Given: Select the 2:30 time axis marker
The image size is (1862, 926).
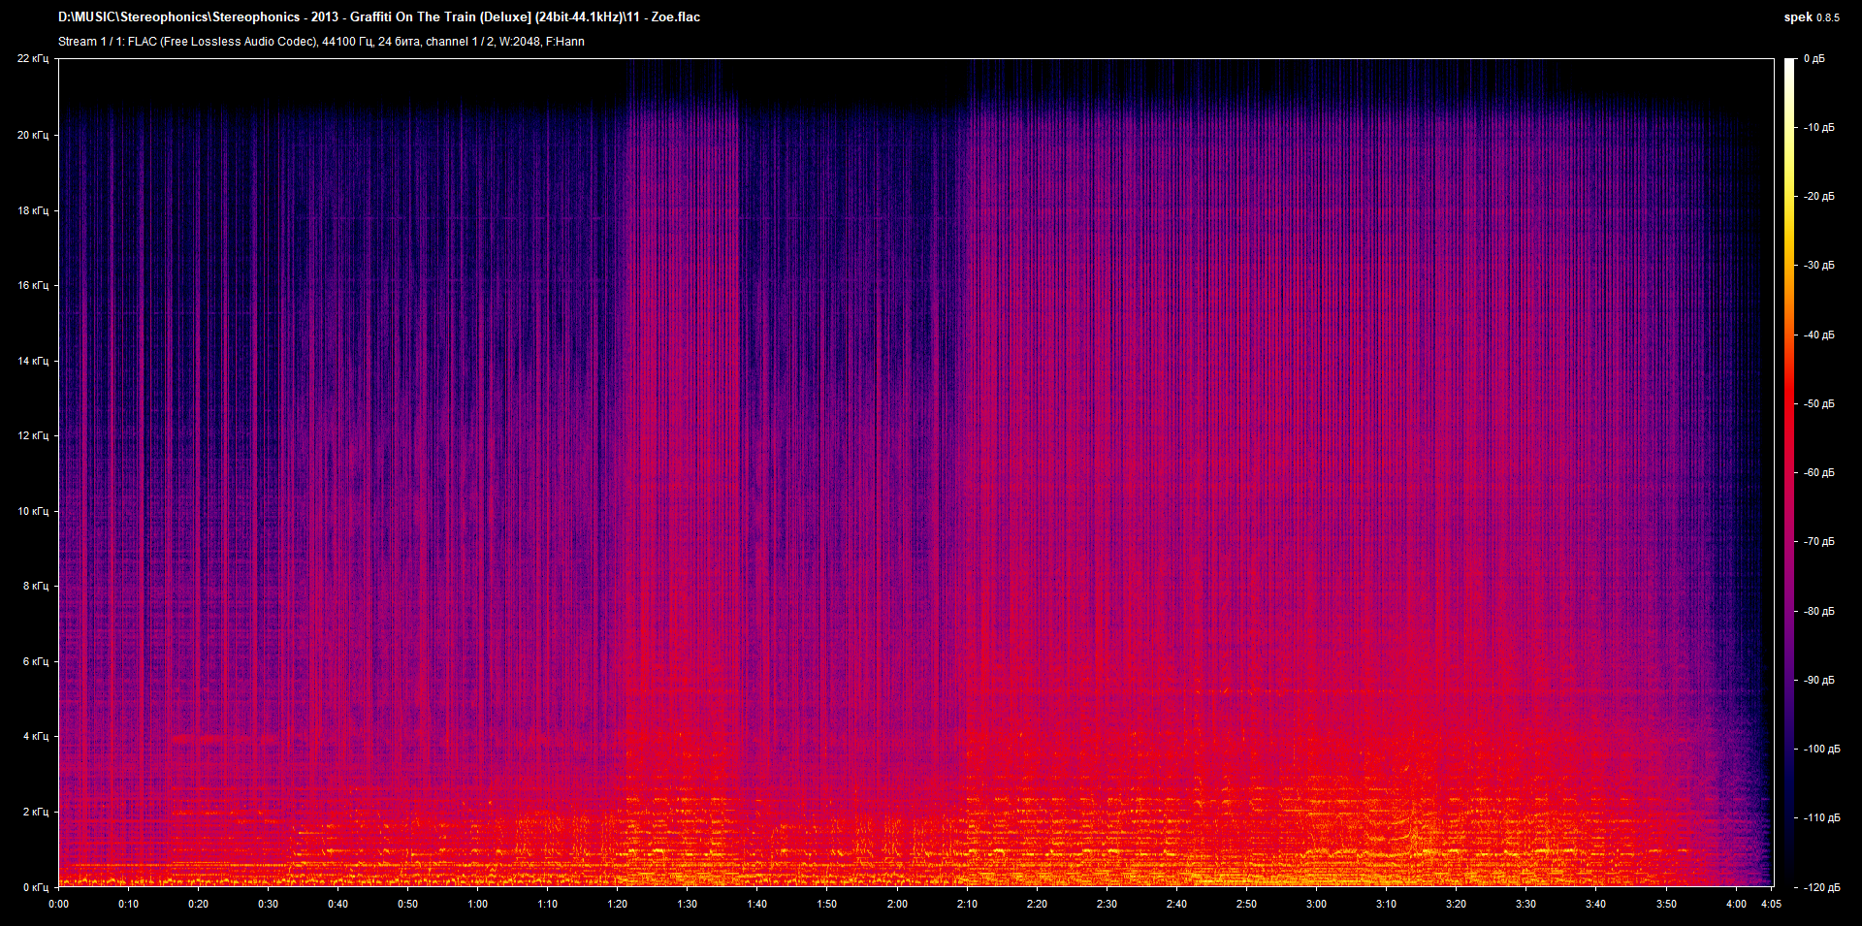Looking at the screenshot, I should click(x=1107, y=904).
